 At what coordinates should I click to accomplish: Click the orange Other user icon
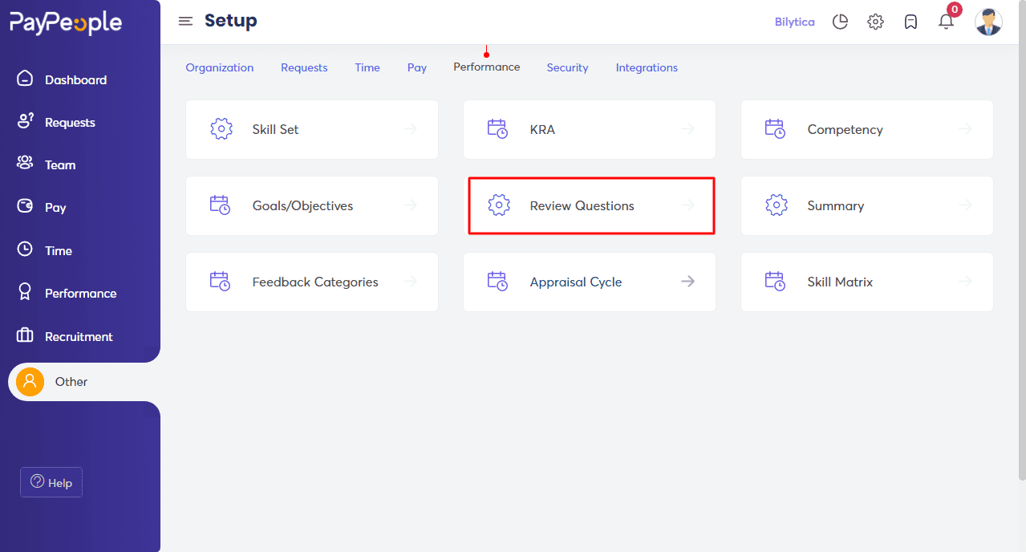tap(30, 381)
